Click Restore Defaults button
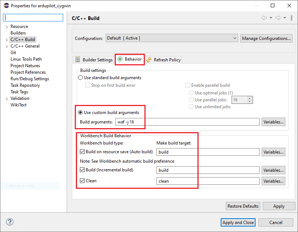This screenshot has height=232, width=298. point(243,206)
